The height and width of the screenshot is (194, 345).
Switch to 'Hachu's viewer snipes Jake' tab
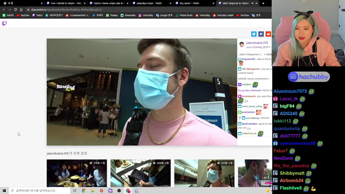coord(108,3)
